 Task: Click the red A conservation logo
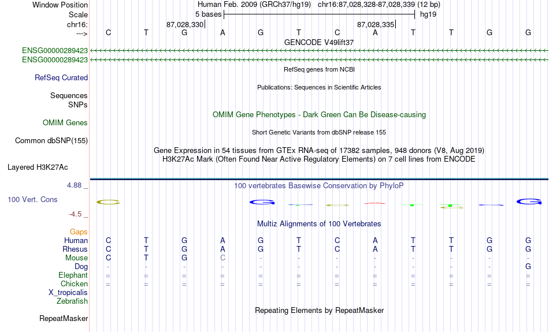point(375,203)
